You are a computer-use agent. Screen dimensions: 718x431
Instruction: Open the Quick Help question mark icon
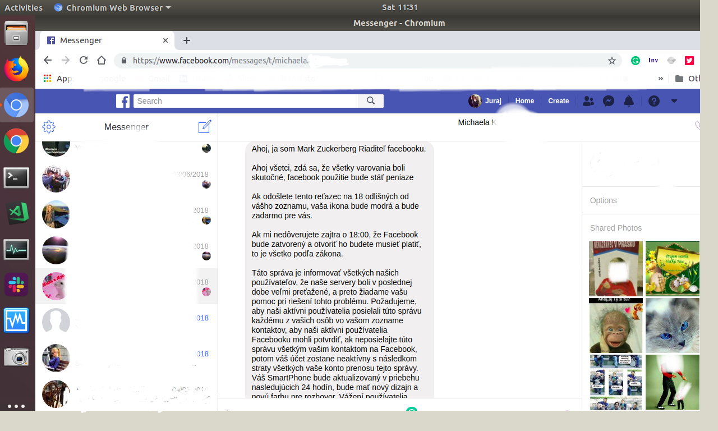(654, 101)
